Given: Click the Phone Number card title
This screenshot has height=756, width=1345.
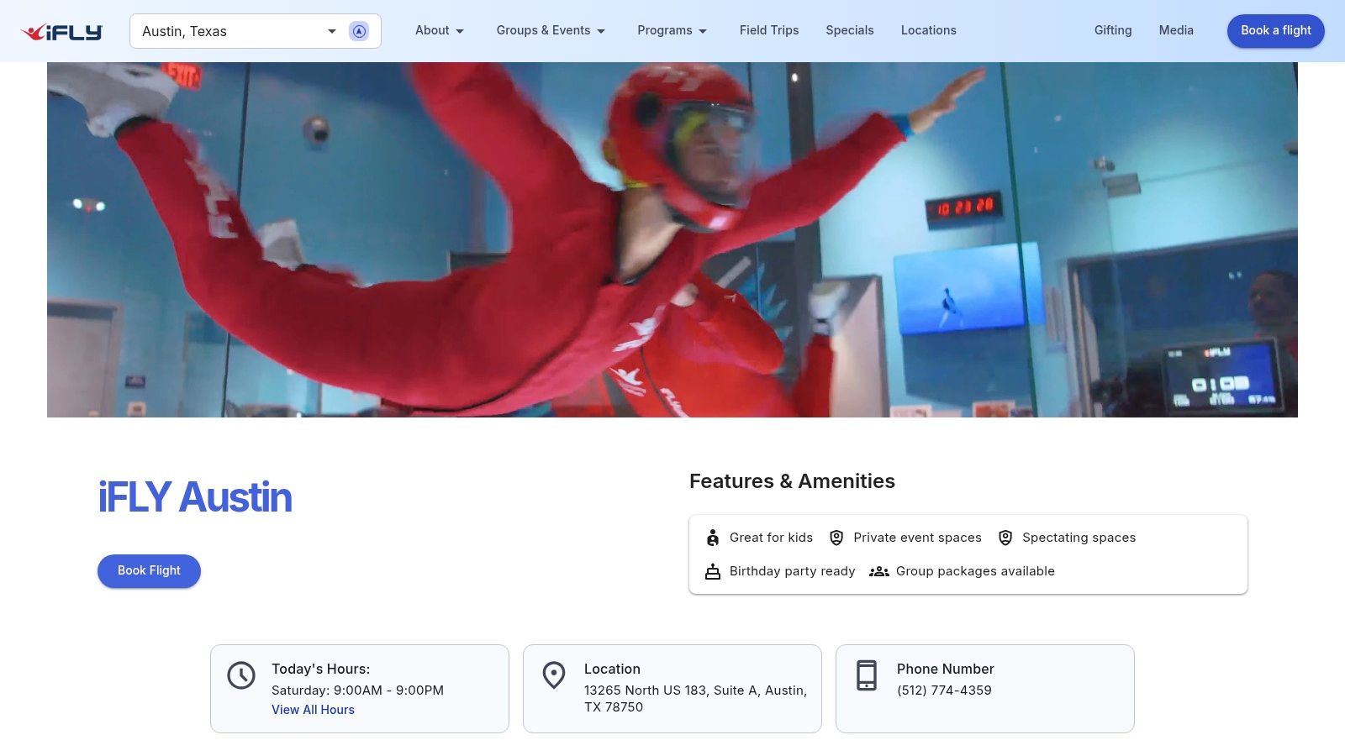Looking at the screenshot, I should click(x=945, y=669).
